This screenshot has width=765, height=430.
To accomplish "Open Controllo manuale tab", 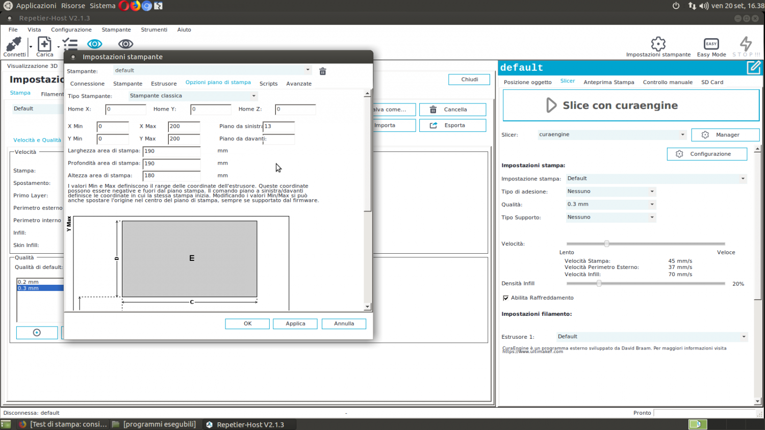I will pyautogui.click(x=668, y=82).
